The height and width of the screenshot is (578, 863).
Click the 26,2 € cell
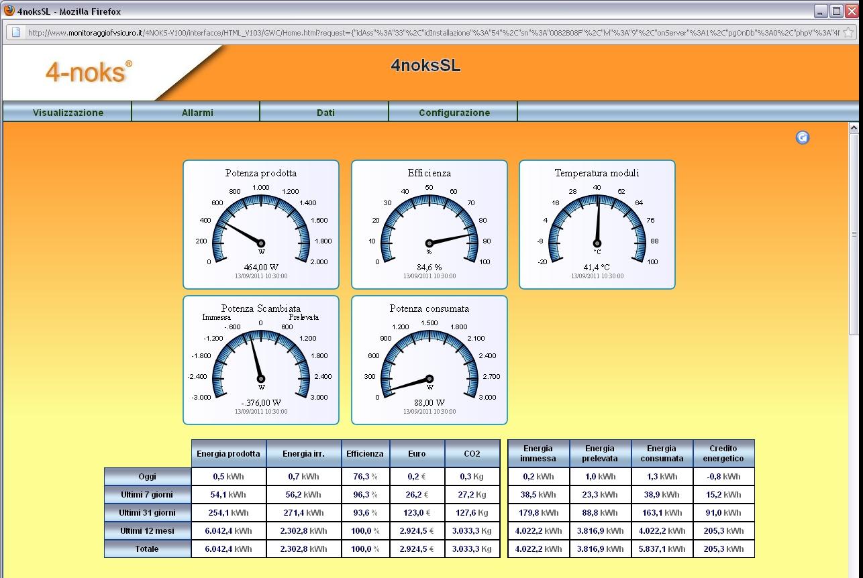(417, 494)
